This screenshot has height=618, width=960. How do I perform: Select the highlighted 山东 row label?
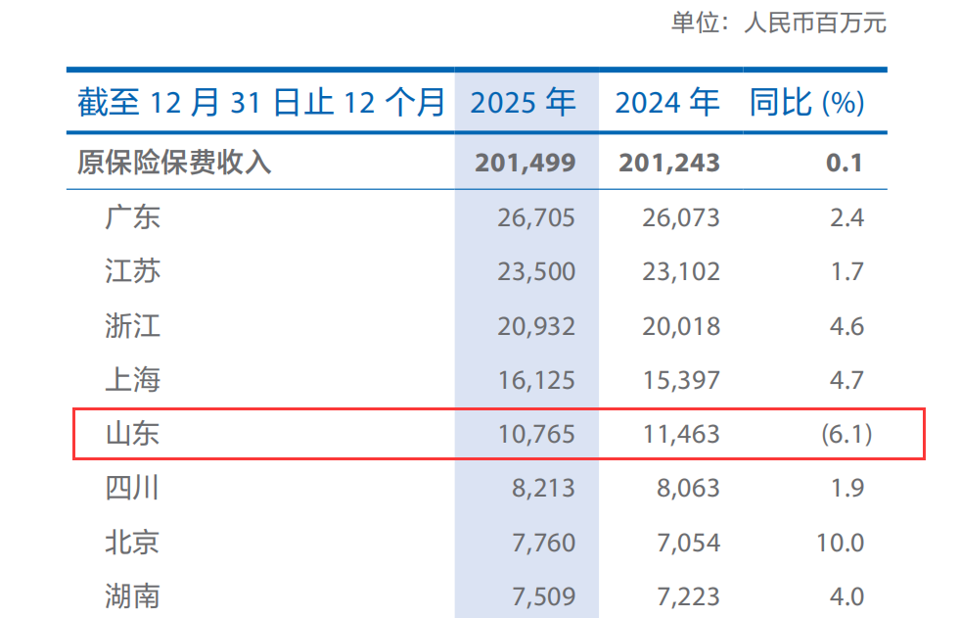[x=132, y=433]
